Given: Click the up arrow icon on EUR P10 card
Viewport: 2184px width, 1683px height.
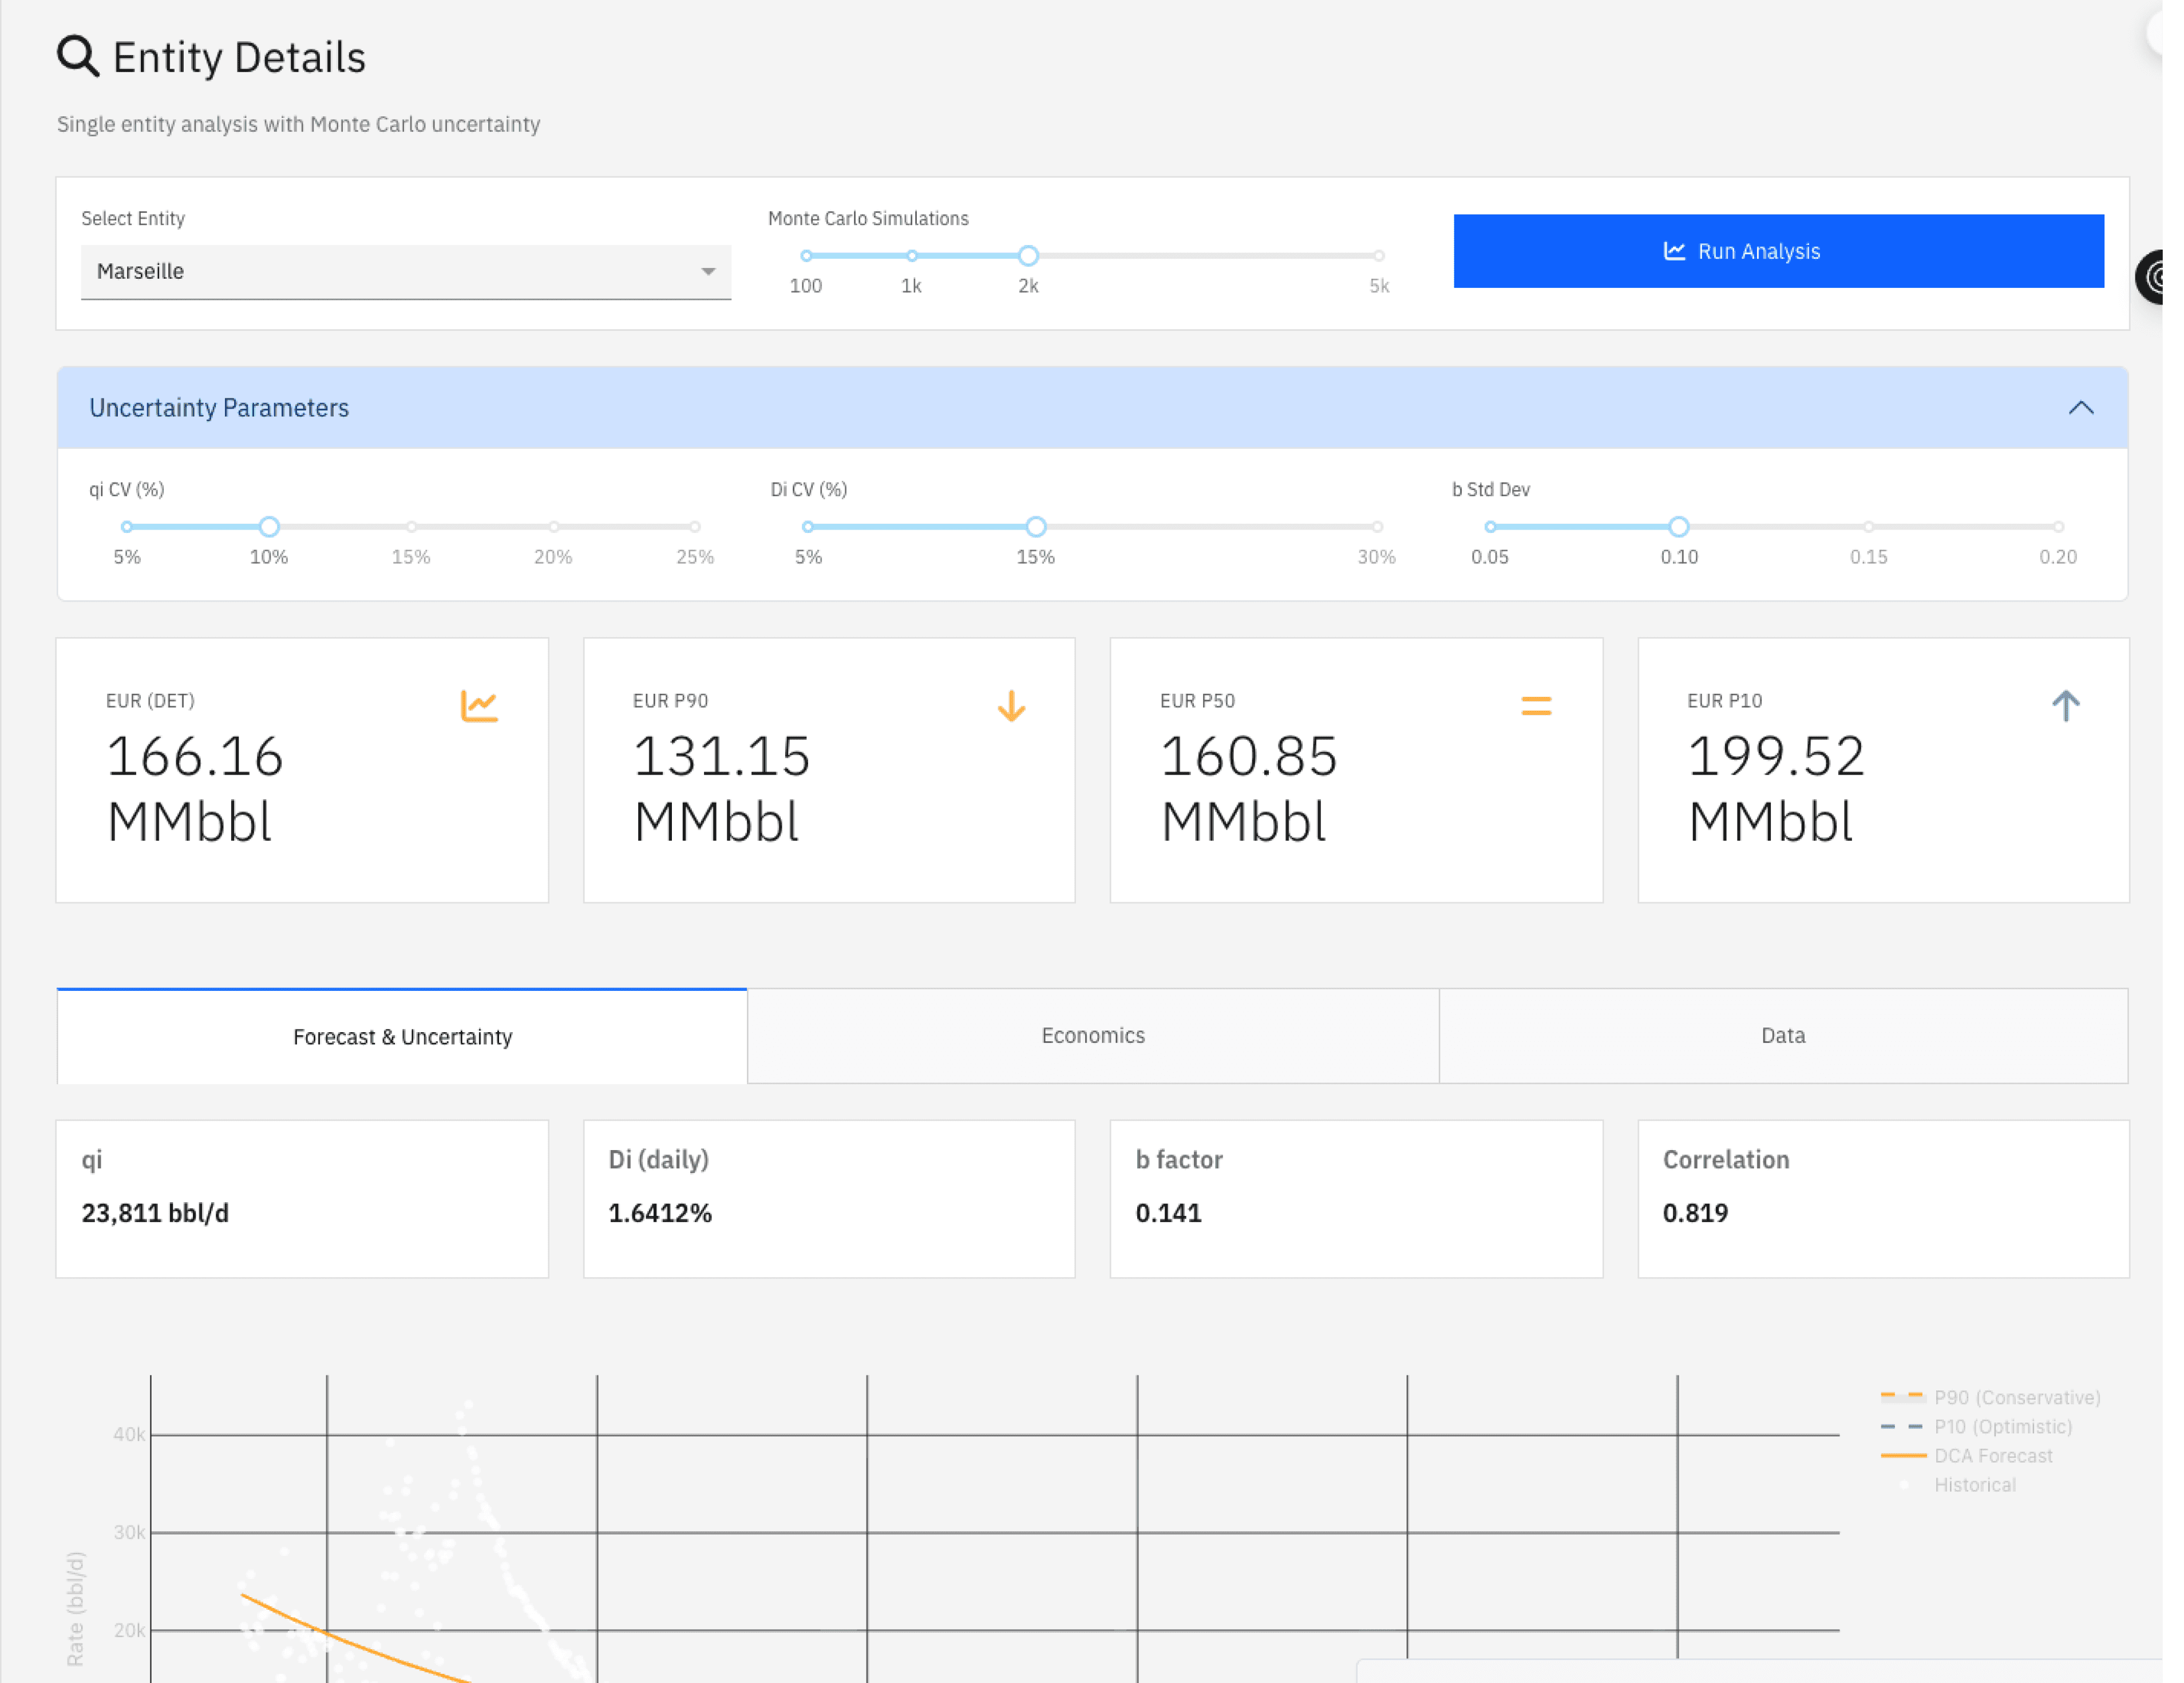Looking at the screenshot, I should click(2065, 706).
